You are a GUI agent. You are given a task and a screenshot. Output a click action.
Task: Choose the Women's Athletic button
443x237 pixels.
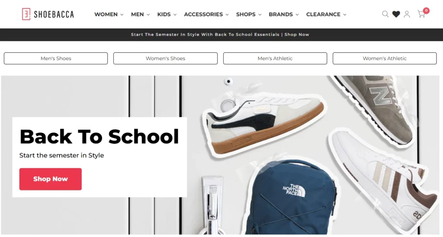[x=385, y=58]
